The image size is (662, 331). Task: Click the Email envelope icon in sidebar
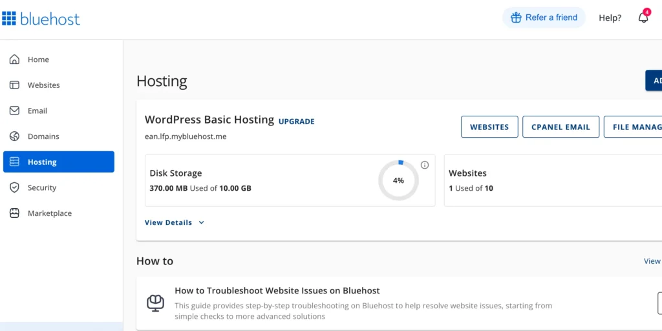[14, 111]
